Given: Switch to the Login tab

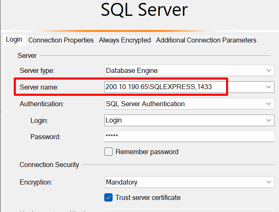Looking at the screenshot, I should [14, 40].
